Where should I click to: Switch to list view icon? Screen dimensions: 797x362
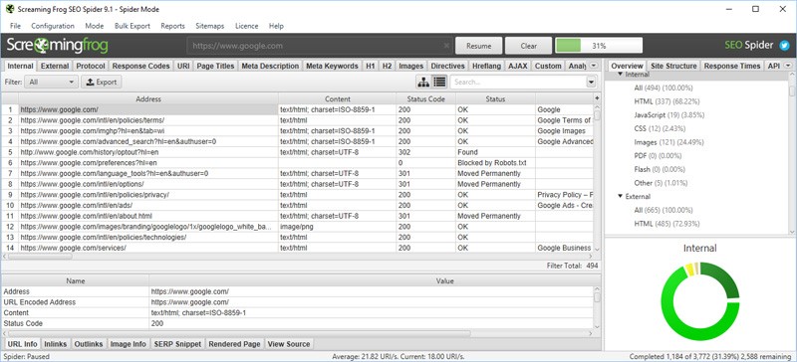click(x=439, y=82)
